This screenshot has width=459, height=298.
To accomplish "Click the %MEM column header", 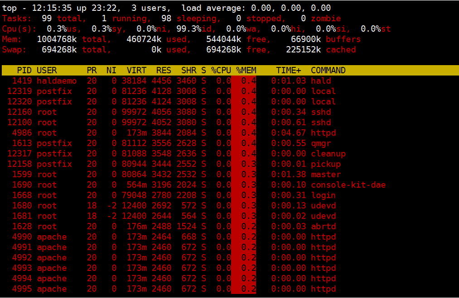I will 246,71.
